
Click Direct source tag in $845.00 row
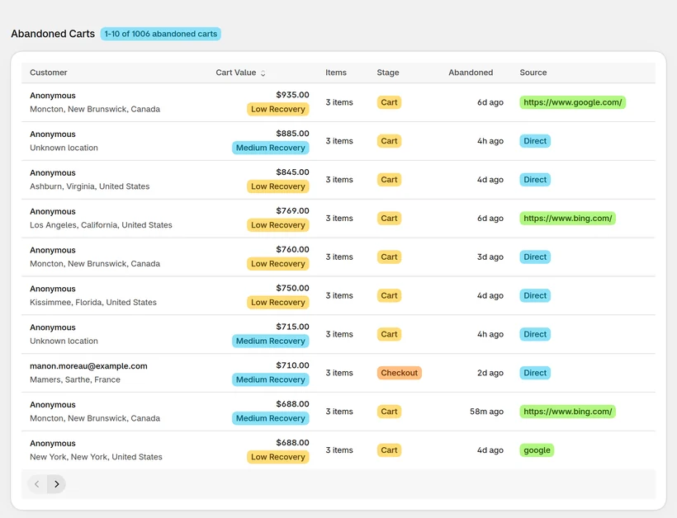point(535,180)
